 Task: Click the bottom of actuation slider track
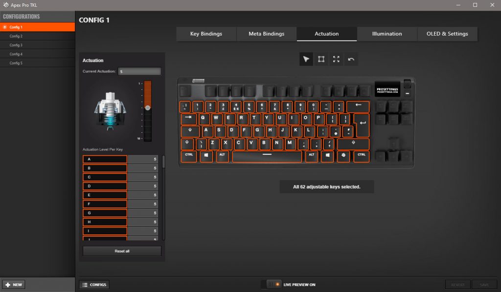pos(148,139)
